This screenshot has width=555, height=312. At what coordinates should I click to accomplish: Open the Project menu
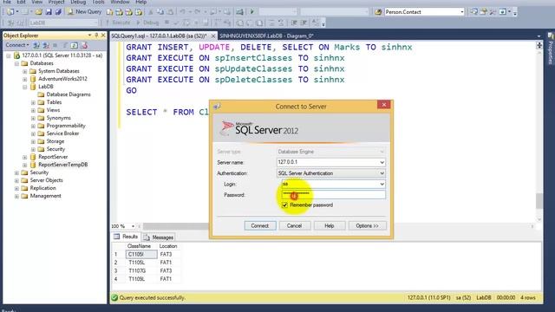point(56,2)
